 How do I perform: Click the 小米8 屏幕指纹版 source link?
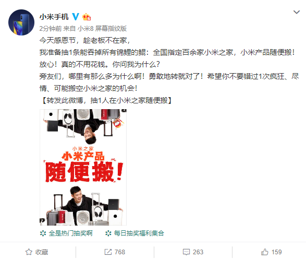[102, 29]
